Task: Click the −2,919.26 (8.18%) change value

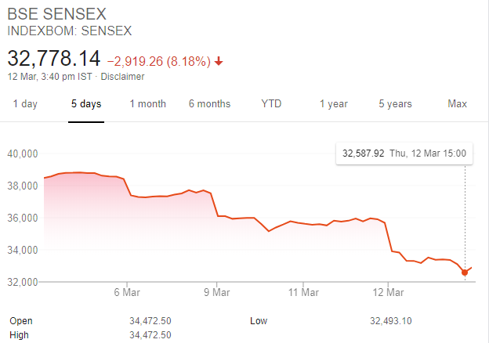Action: 159,60
